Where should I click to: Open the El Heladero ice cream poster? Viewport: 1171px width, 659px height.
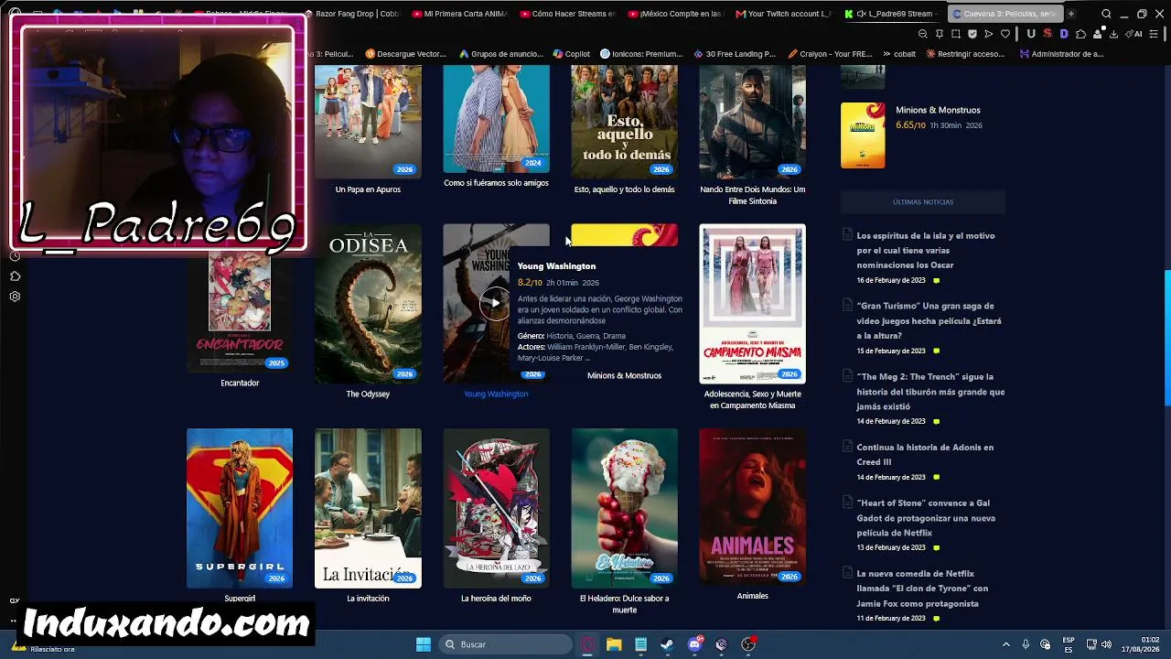point(624,508)
